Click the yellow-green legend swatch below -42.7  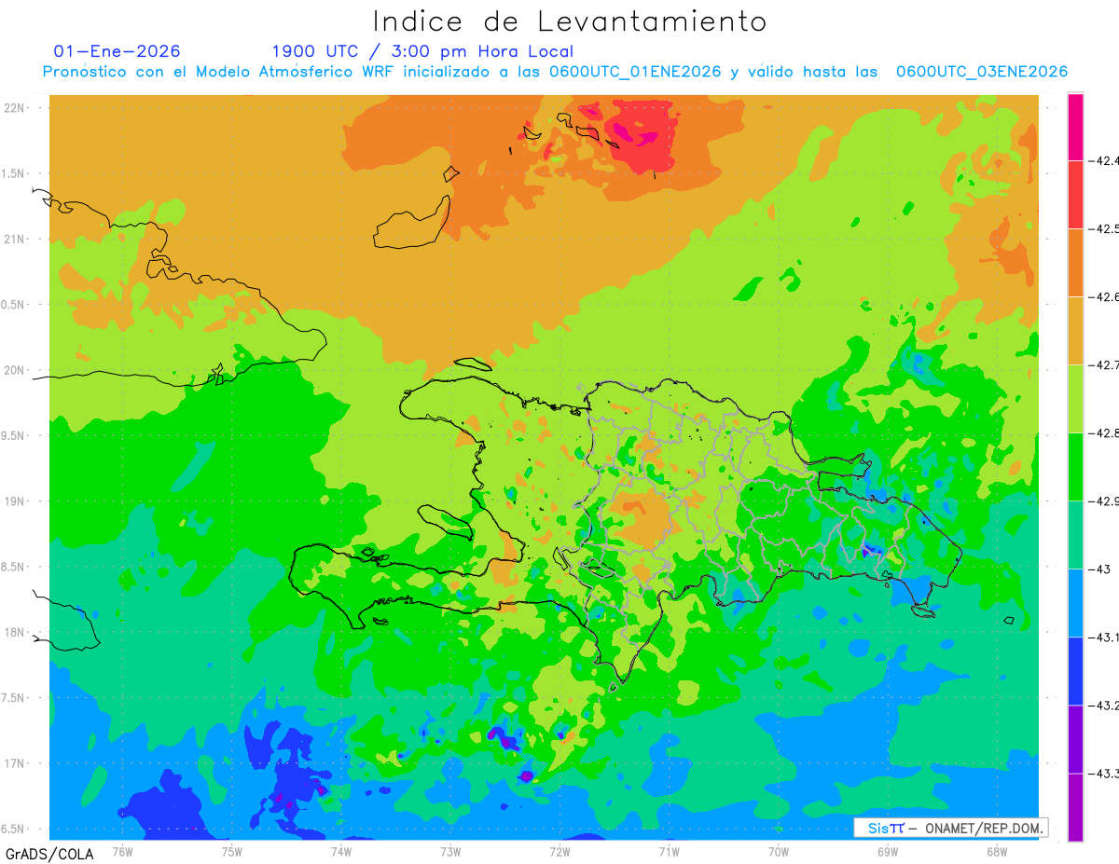tap(1075, 398)
